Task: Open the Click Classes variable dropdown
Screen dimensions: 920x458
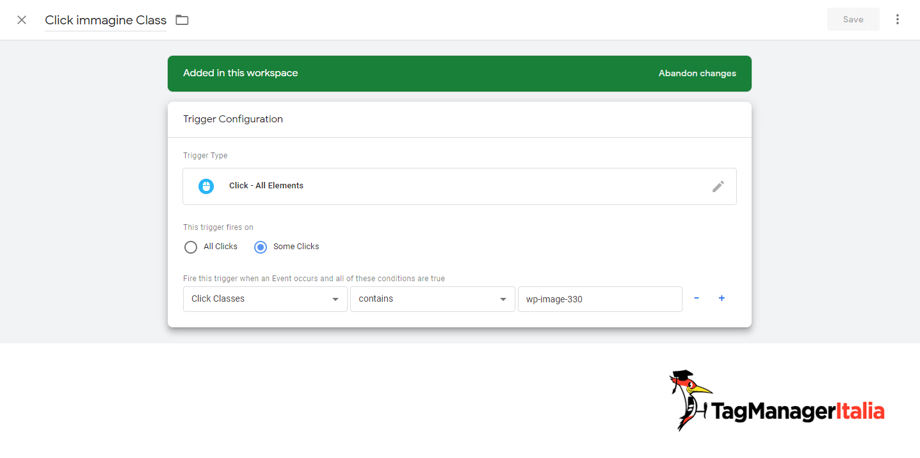Action: tap(265, 299)
